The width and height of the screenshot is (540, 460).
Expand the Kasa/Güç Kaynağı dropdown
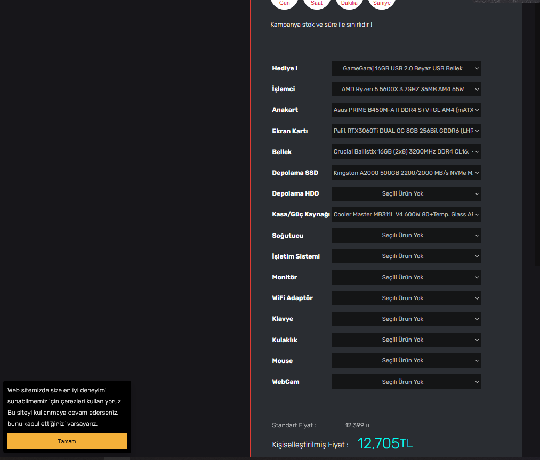point(406,214)
